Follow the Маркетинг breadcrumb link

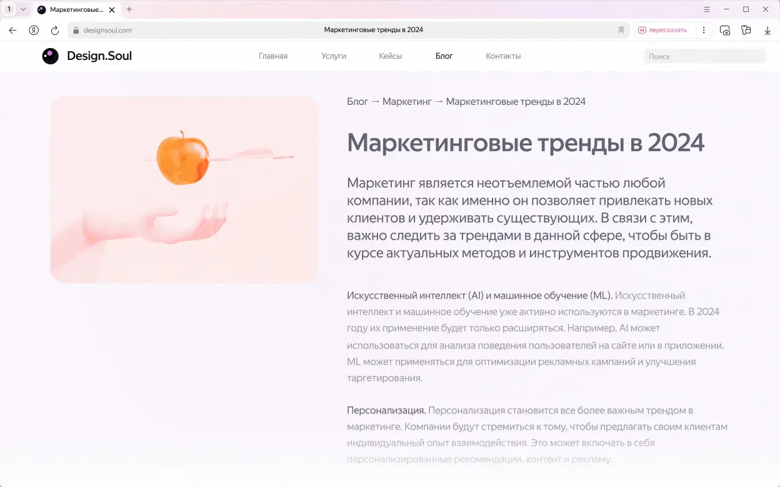pyautogui.click(x=407, y=101)
